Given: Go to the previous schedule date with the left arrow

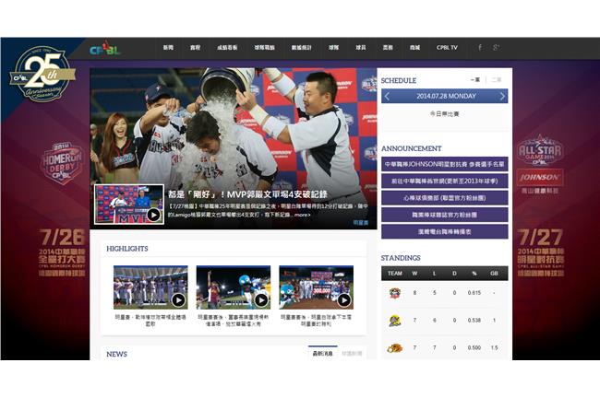Looking at the screenshot, I should (387, 96).
